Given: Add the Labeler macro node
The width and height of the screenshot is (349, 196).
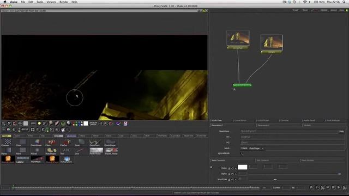Looking at the screenshot, I should point(22,160).
